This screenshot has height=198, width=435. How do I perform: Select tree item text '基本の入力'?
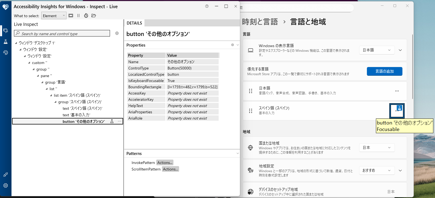[76, 115]
